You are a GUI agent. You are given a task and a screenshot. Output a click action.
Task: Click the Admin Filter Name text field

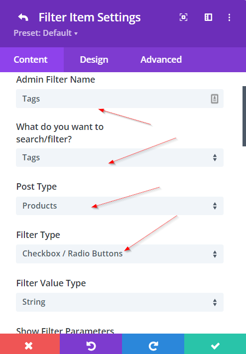(x=113, y=99)
